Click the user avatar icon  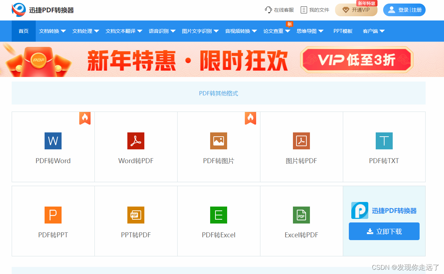(391, 10)
